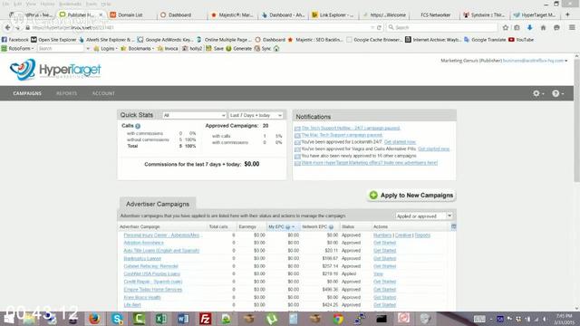Click the YouTube bookmark
This screenshot has width=580, height=326.
click(521, 40)
